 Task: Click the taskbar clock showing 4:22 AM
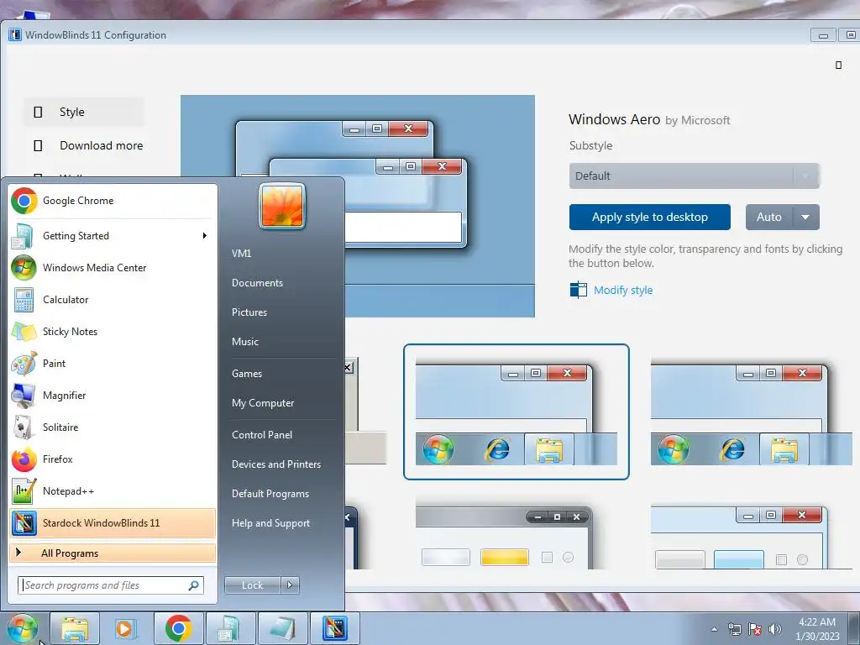click(x=817, y=629)
